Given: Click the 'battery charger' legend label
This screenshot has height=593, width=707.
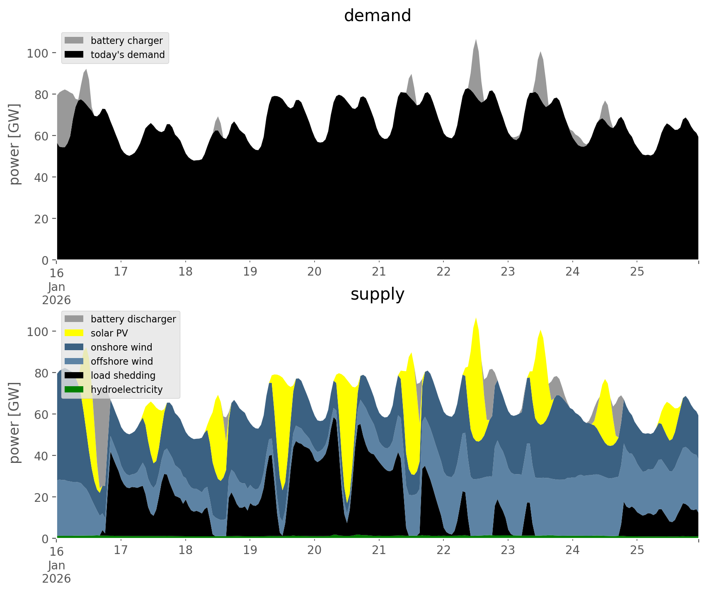Looking at the screenshot, I should pos(126,41).
